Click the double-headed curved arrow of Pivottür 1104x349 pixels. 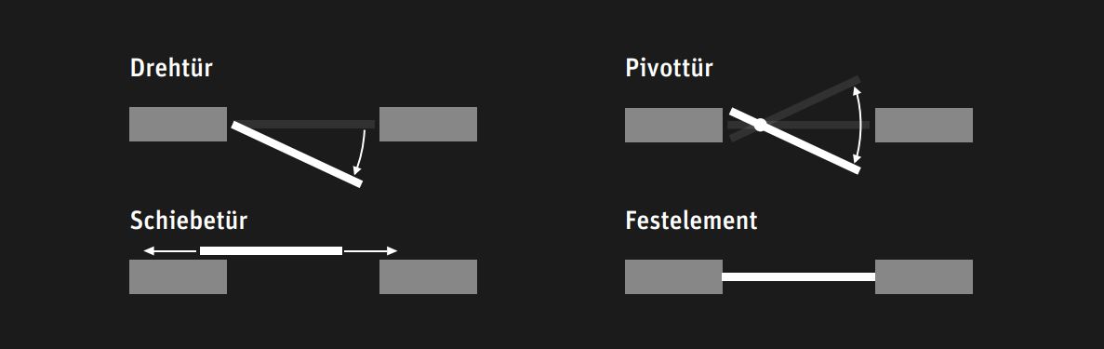[858, 125]
